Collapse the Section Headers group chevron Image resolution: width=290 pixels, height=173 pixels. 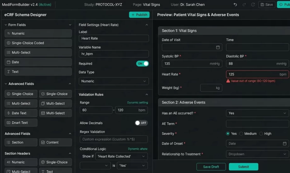(x=70, y=153)
